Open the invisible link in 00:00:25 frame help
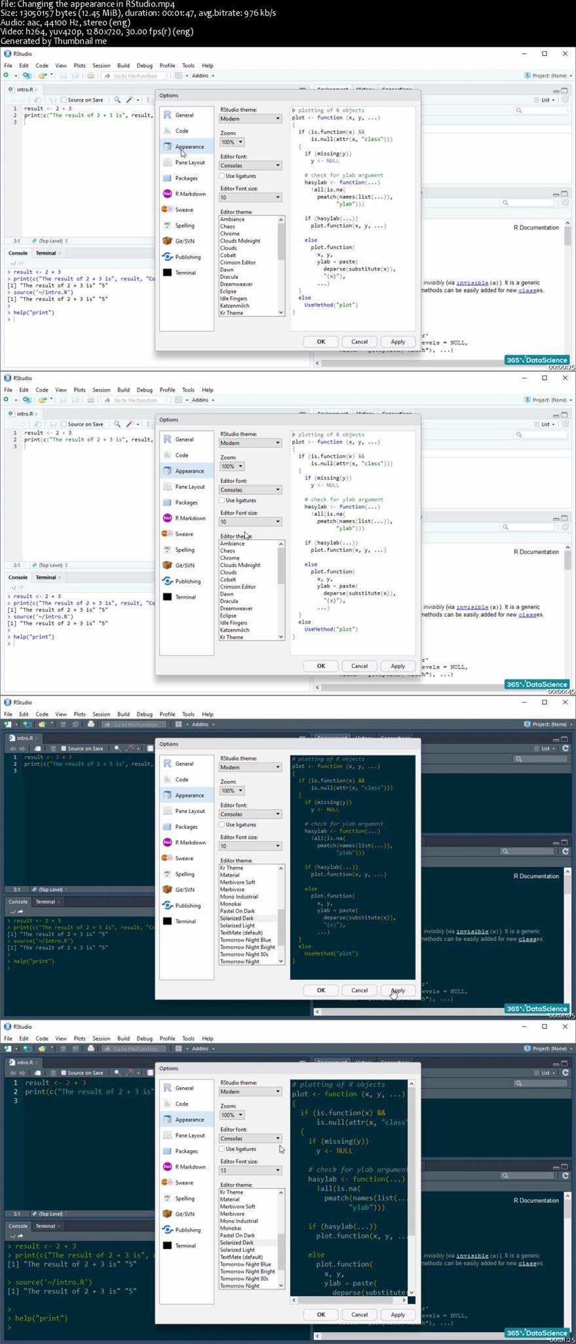Screen dimensions: 576x1344 (471, 283)
